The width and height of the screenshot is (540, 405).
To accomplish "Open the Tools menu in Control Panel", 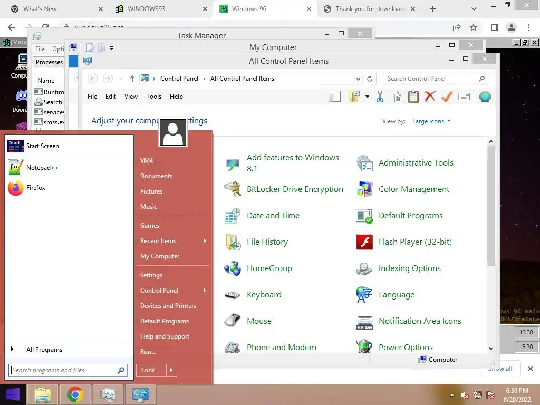I will pos(153,97).
